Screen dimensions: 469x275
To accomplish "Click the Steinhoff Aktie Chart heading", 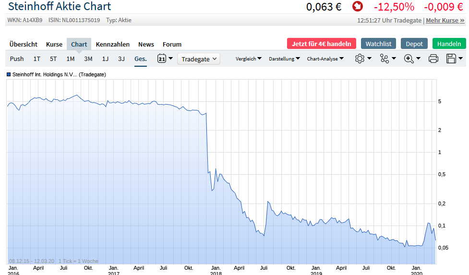I will pos(60,6).
